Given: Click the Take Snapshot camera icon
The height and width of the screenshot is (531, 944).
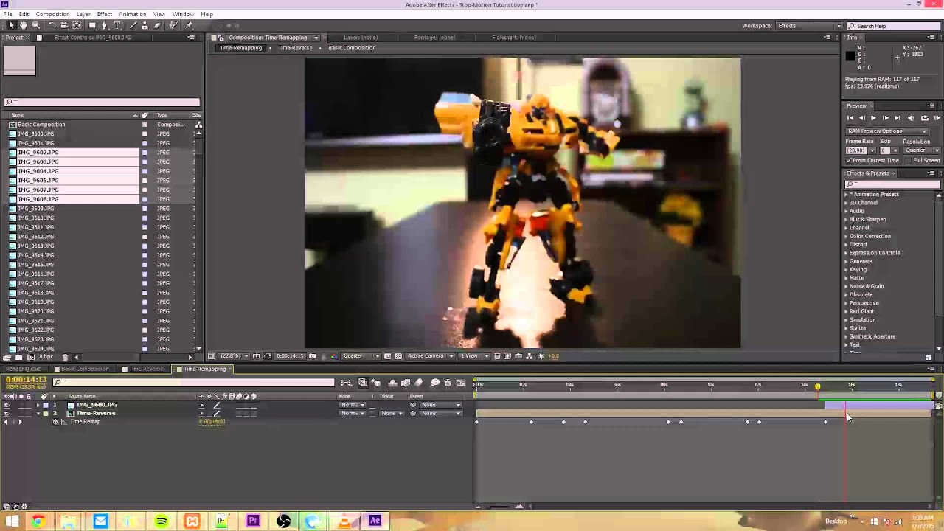Looking at the screenshot, I should pyautogui.click(x=313, y=356).
